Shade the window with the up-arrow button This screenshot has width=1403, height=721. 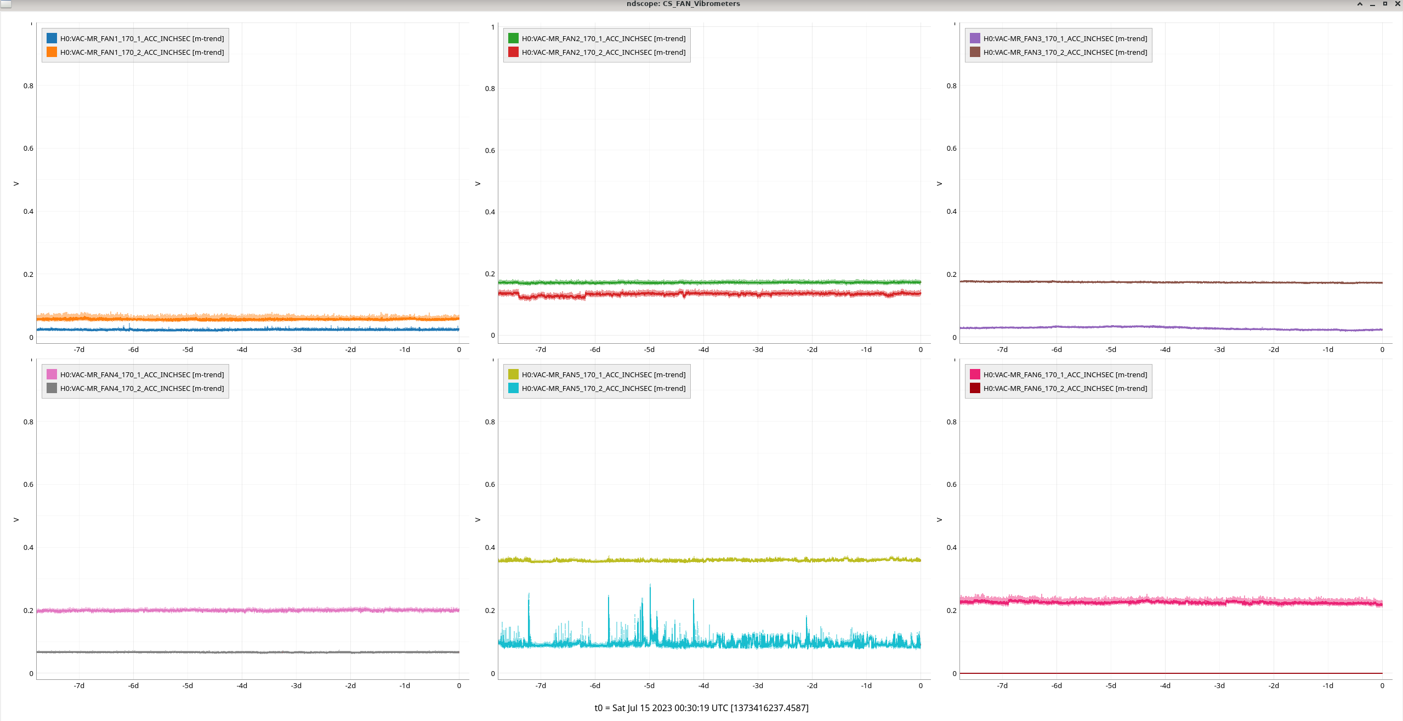click(x=1360, y=4)
